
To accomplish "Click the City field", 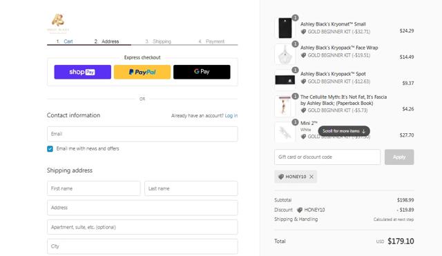I will 142,246.
